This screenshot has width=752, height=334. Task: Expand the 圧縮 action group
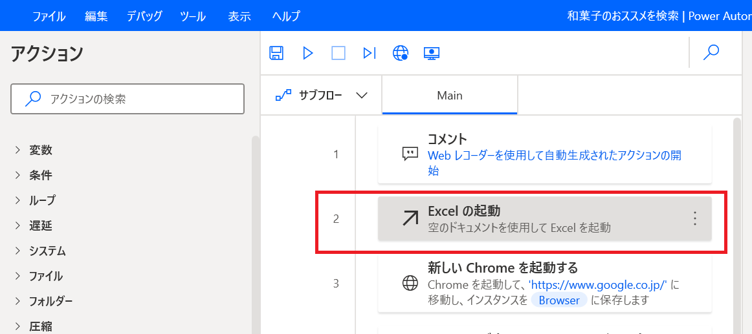(17, 326)
